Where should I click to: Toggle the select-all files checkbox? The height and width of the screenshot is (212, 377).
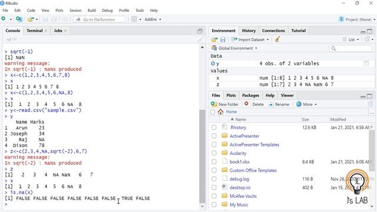(x=213, y=112)
